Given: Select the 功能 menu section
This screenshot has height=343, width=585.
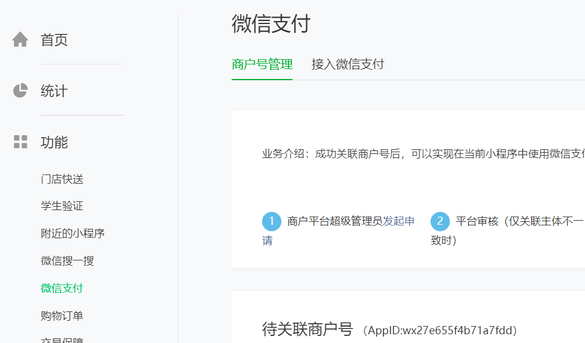Looking at the screenshot, I should click(x=54, y=142).
